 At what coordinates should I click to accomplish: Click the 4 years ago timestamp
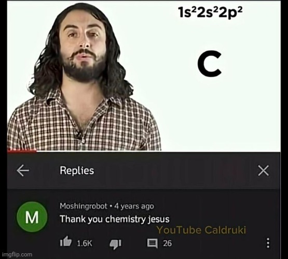[x=134, y=206]
